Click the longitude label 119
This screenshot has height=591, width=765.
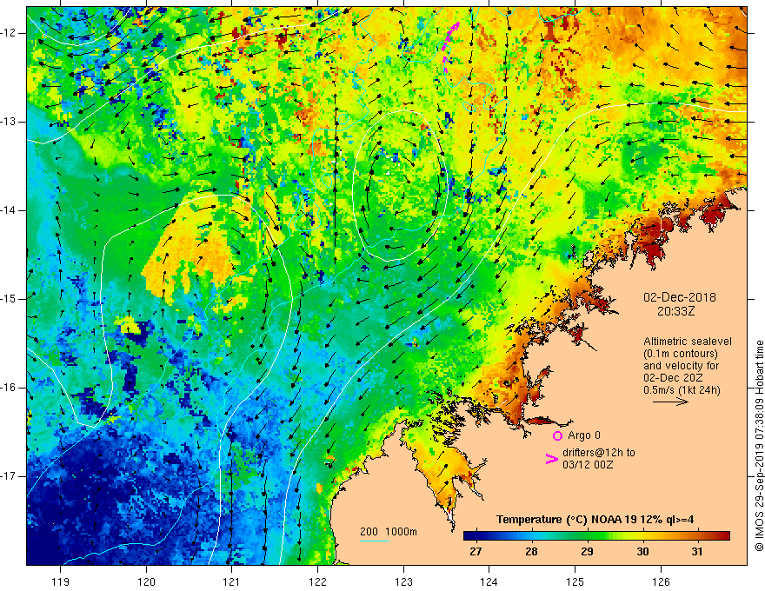tap(61, 581)
